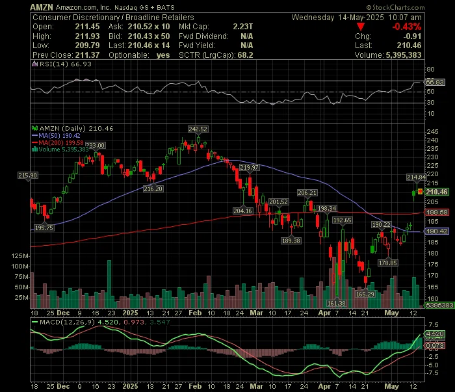Click the 66.93 RSI axis value tag
455x392 pixels.
click(435, 82)
